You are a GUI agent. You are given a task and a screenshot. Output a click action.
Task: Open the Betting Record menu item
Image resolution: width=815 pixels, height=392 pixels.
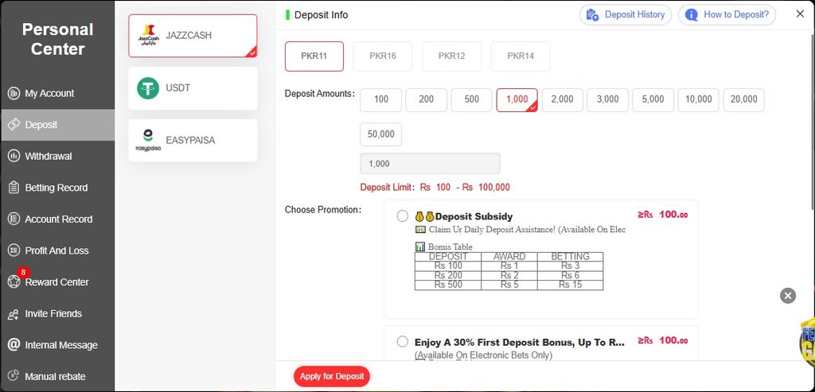coord(57,188)
